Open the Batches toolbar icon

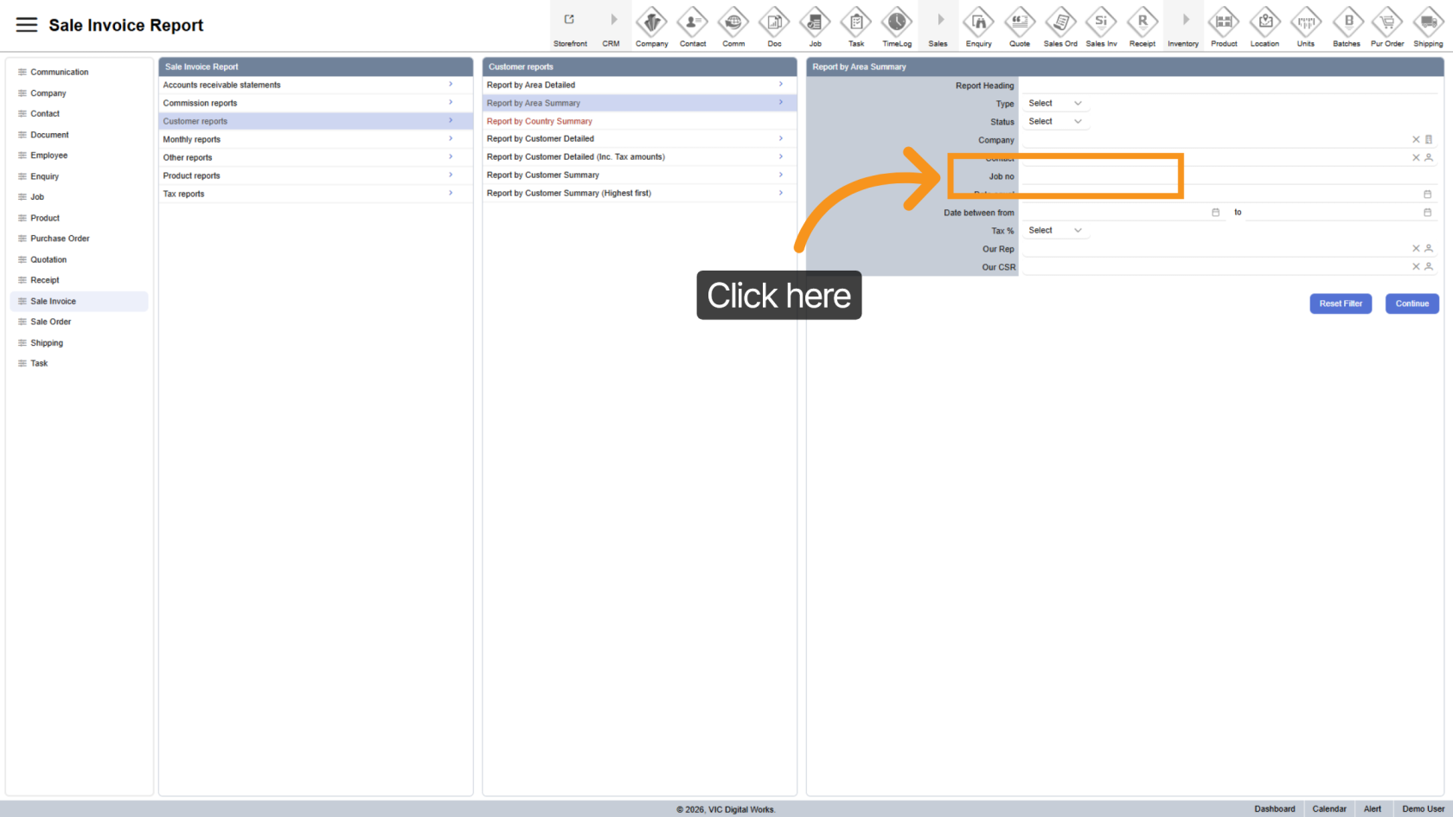click(x=1347, y=22)
